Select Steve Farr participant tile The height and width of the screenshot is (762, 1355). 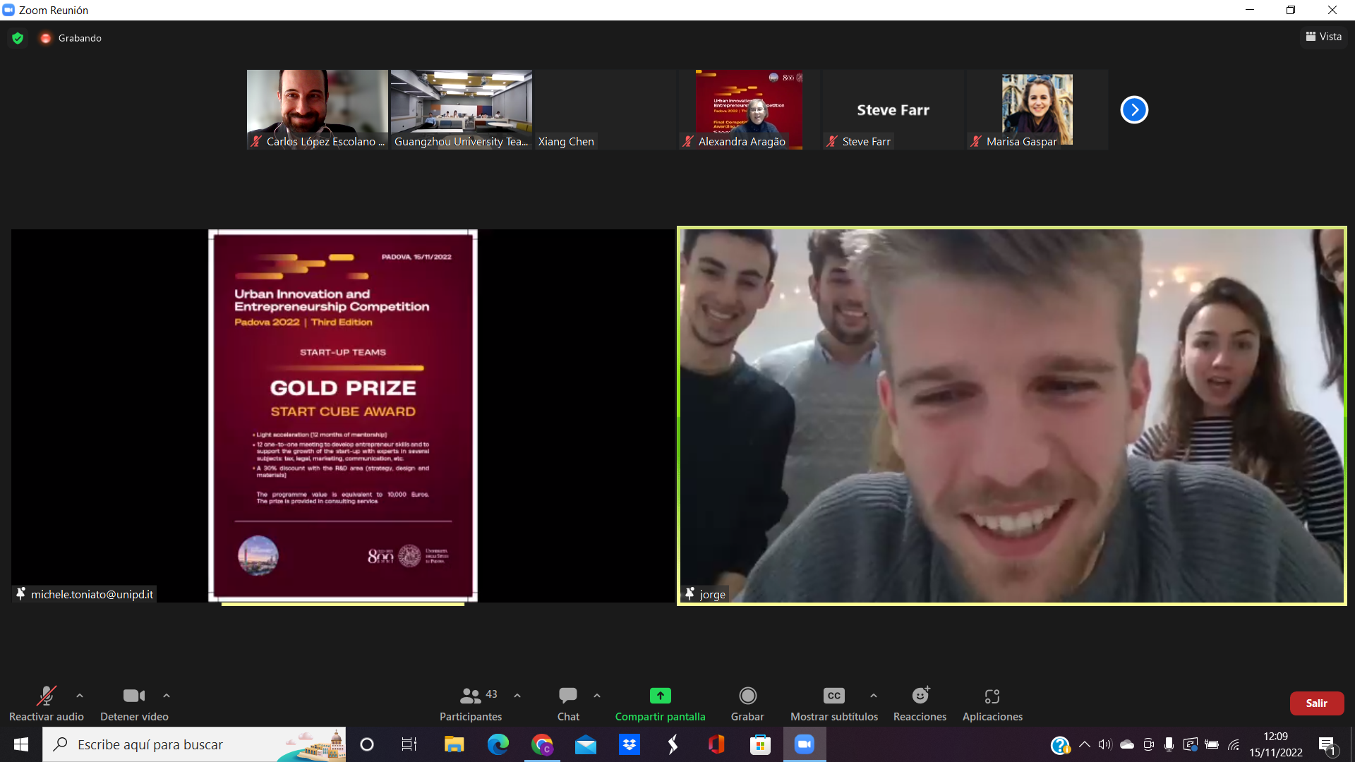point(893,109)
